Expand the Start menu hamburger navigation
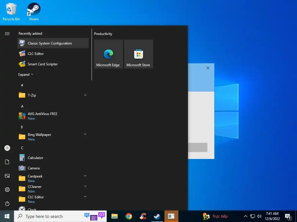The width and height of the screenshot is (297, 222). click(x=7, y=34)
